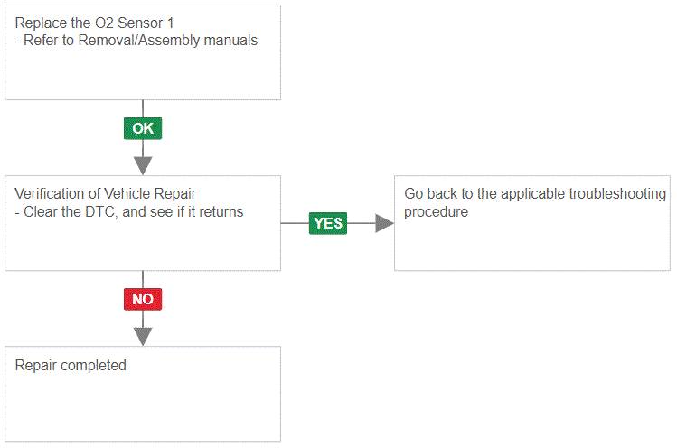677x448 pixels.
Task: Click the green OK label
Action: [143, 128]
